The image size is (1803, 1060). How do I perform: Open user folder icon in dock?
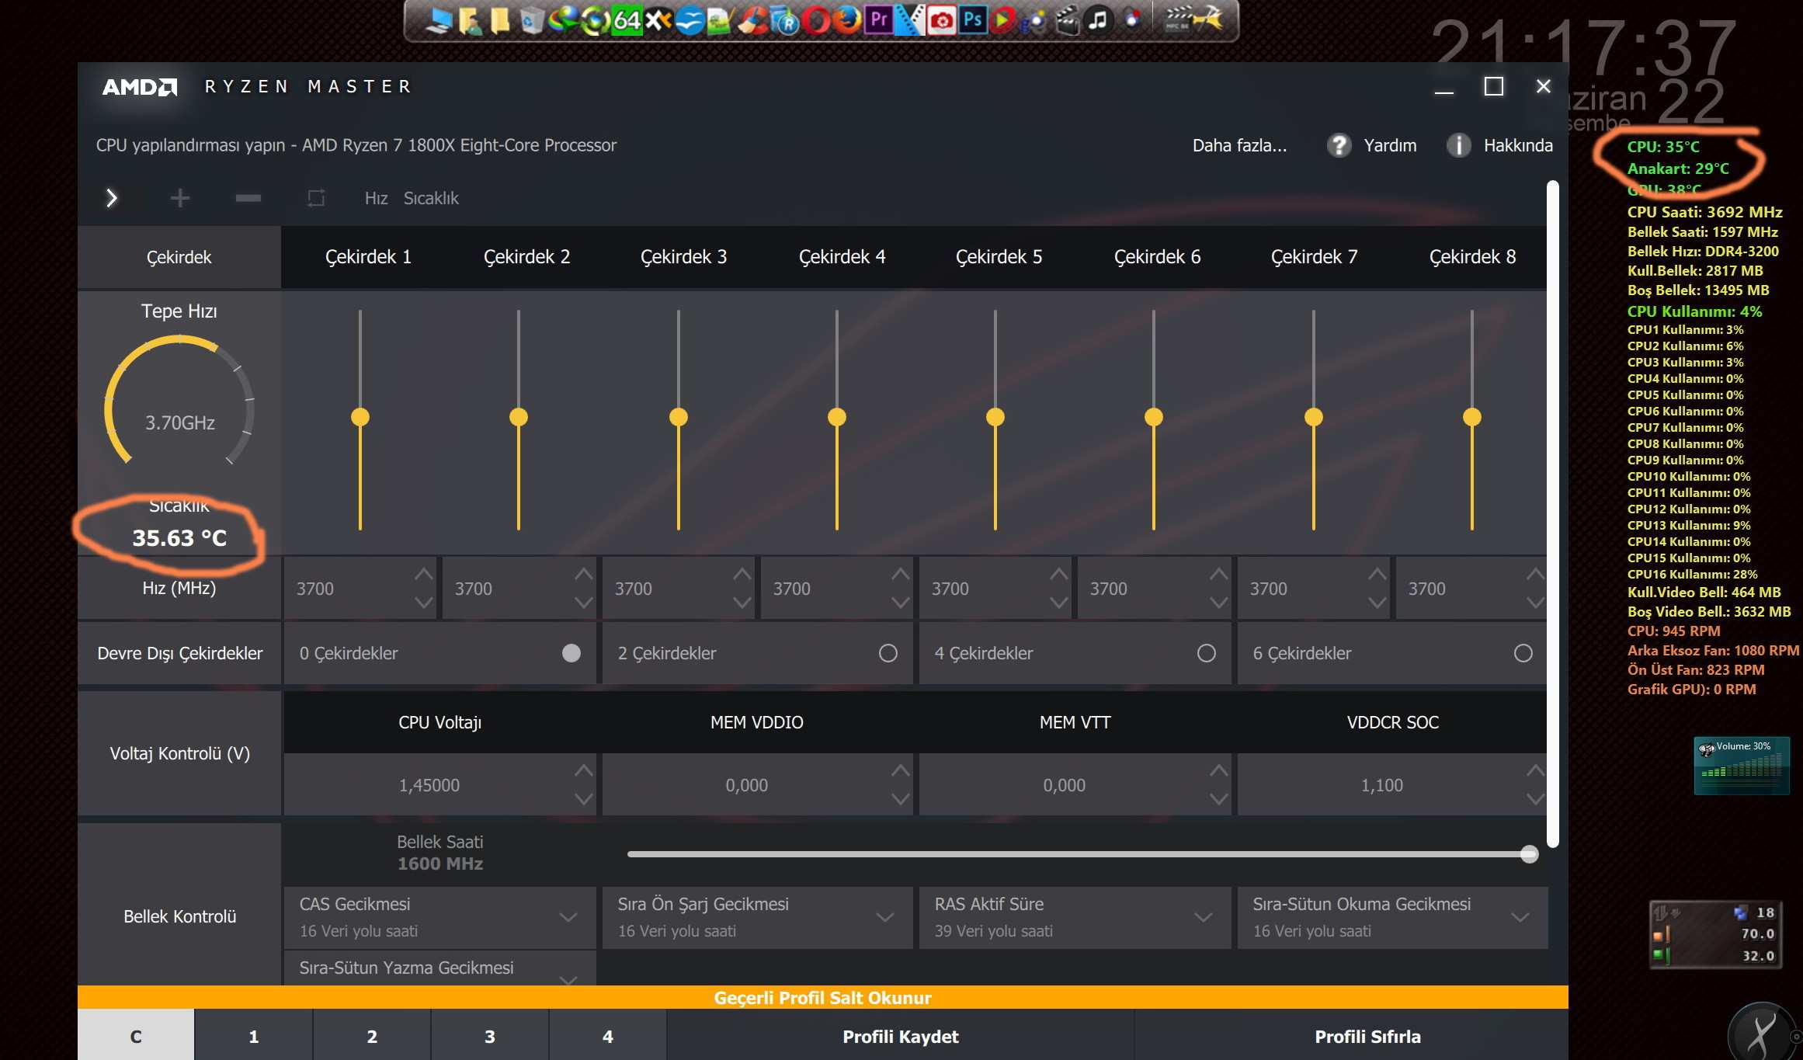(470, 21)
